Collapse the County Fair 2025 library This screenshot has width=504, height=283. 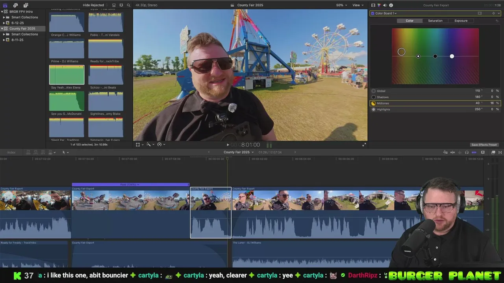point(2,29)
